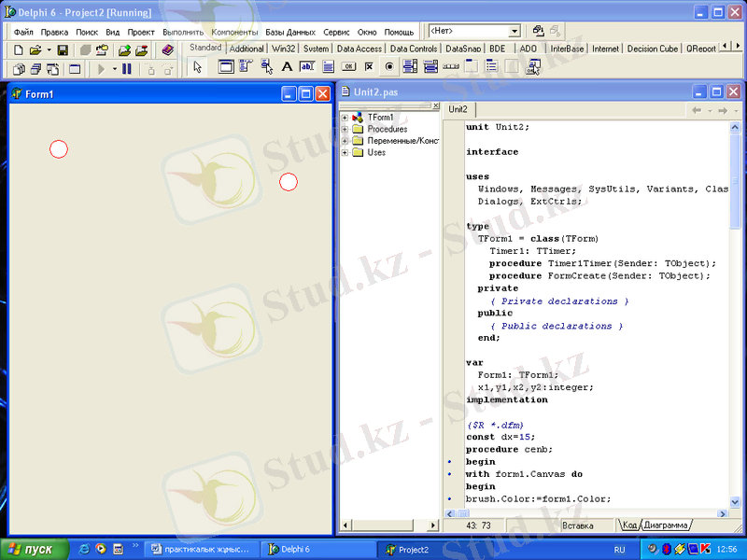Viewport: 747px width, 560px height.
Task: Select the CheckBox component in palette
Action: [369, 67]
